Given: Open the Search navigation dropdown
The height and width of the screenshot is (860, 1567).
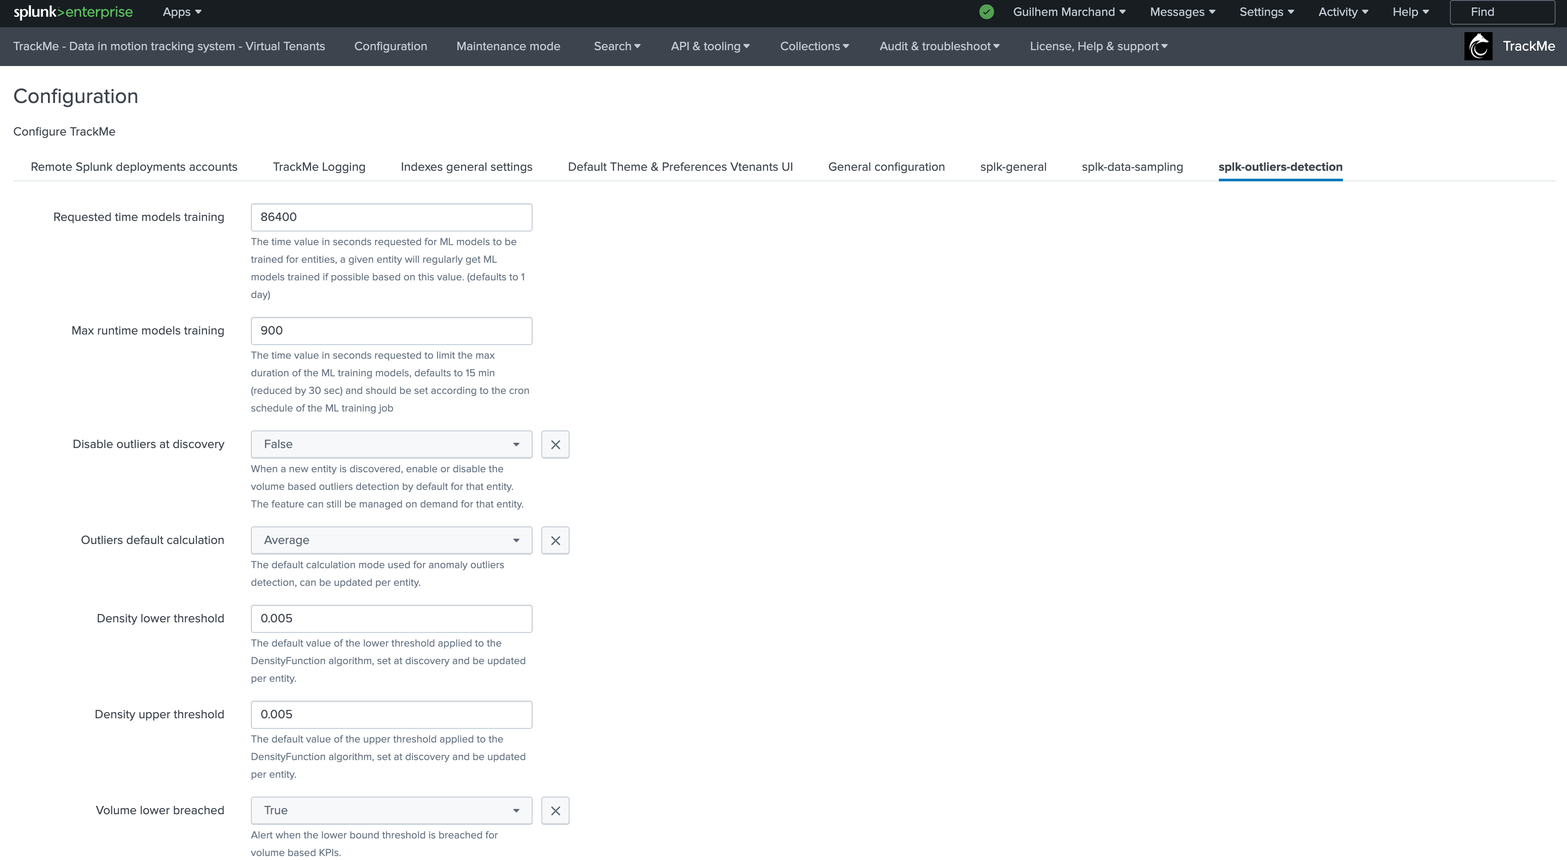Looking at the screenshot, I should pos(617,46).
